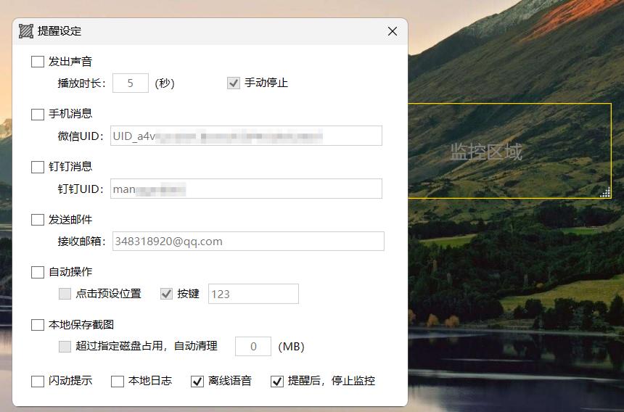Turn on 自动操作 checkbox

click(38, 272)
